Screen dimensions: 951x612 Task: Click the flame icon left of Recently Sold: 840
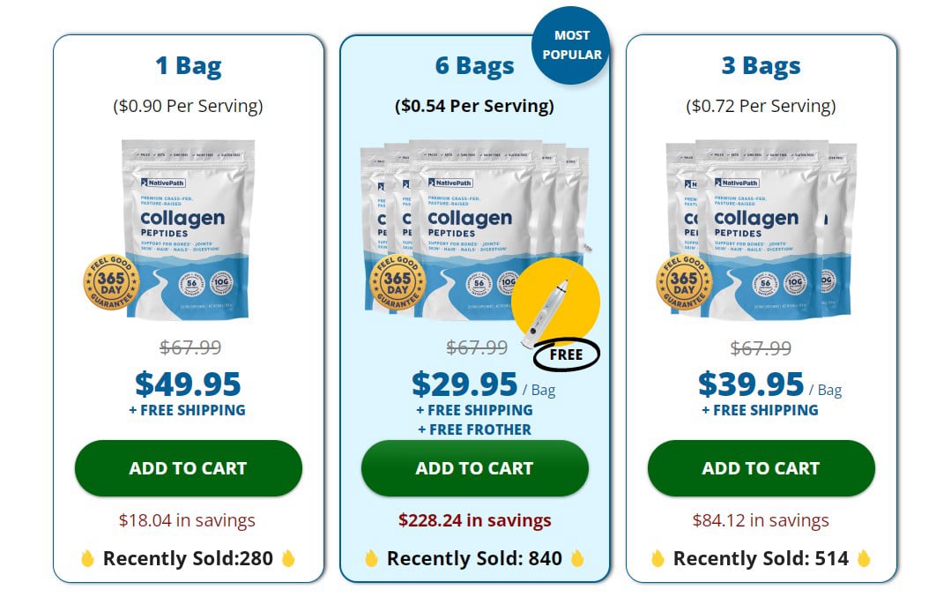[x=371, y=558]
